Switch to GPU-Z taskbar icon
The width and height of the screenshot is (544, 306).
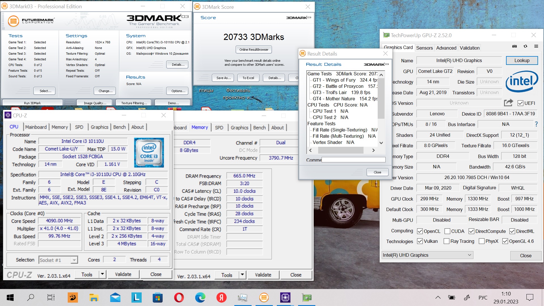point(307,297)
